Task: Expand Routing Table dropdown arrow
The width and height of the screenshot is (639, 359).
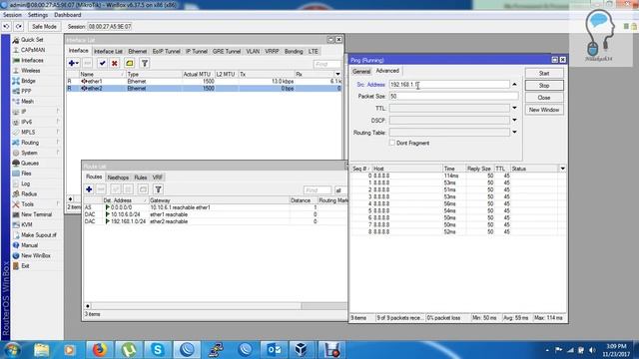Action: coord(514,132)
